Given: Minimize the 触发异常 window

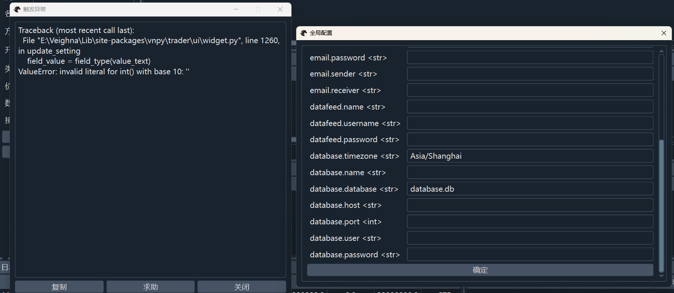Looking at the screenshot, I should click(236, 9).
